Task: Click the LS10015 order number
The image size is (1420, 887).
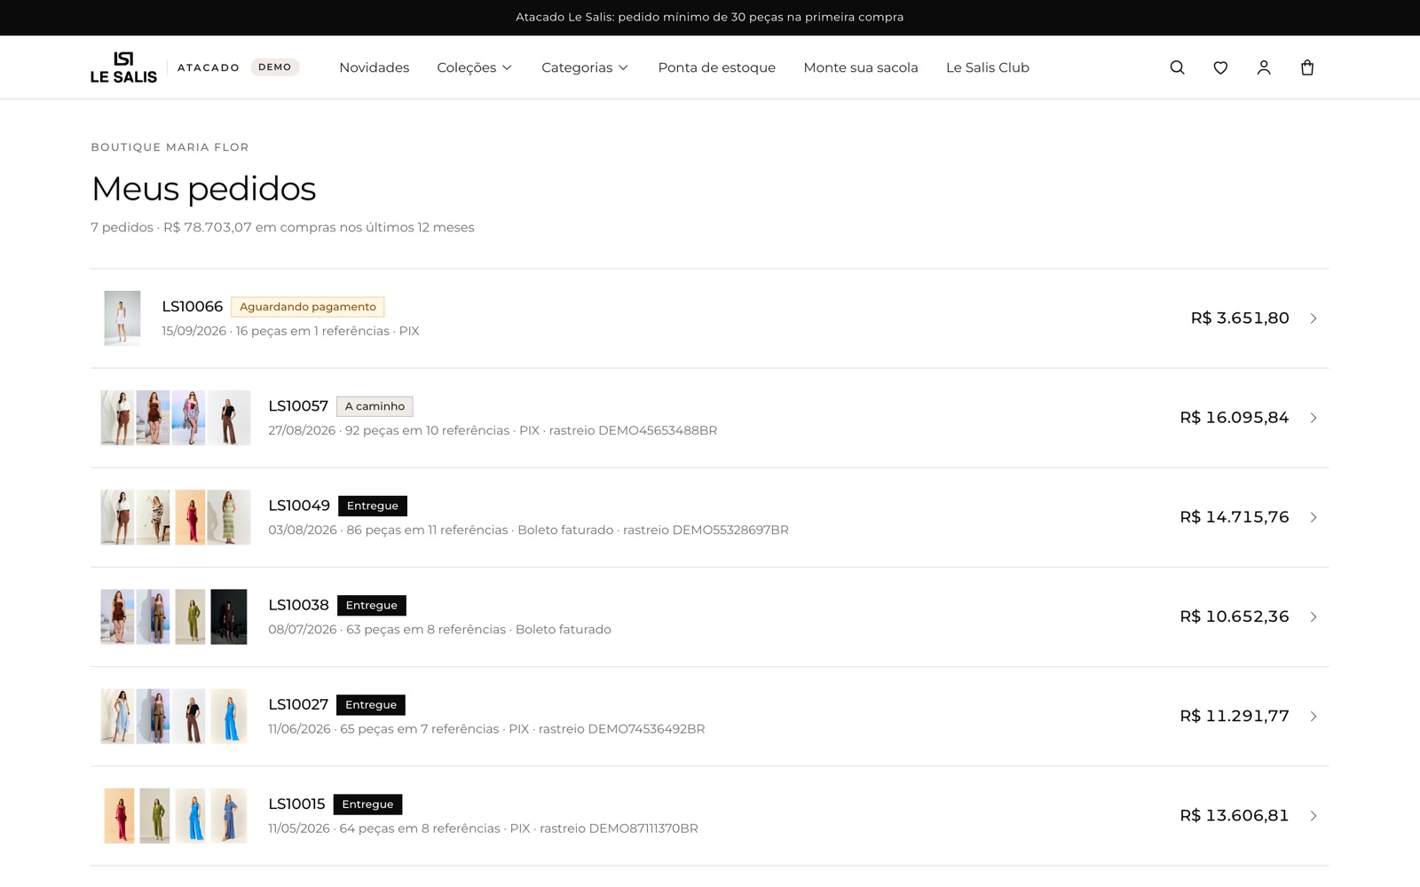Action: coord(296,804)
